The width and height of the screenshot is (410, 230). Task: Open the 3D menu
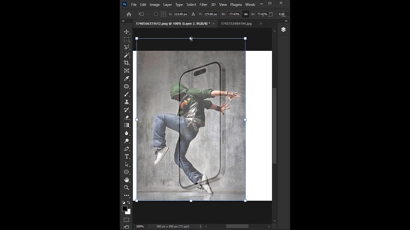(x=213, y=4)
